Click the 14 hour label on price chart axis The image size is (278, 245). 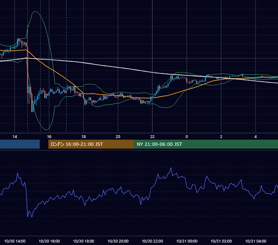[x=15, y=137]
